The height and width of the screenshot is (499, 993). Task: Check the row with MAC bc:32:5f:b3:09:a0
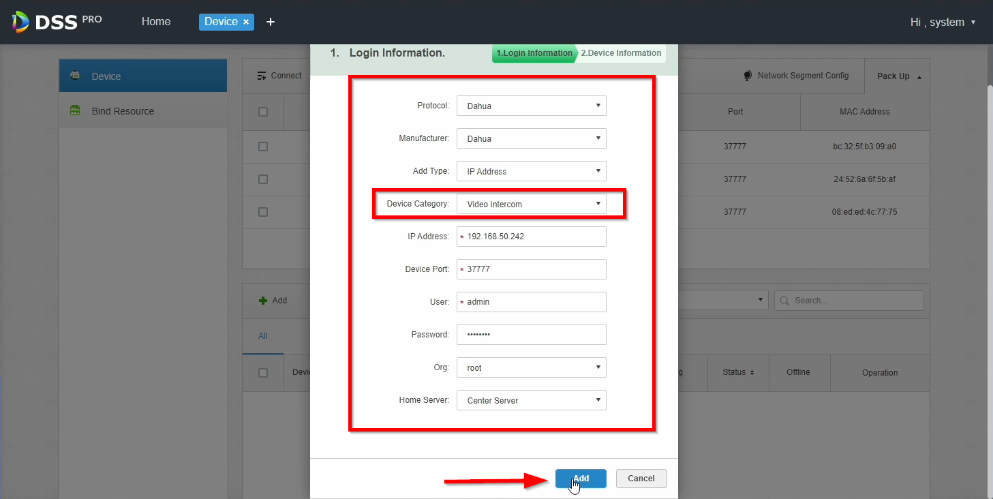(263, 147)
